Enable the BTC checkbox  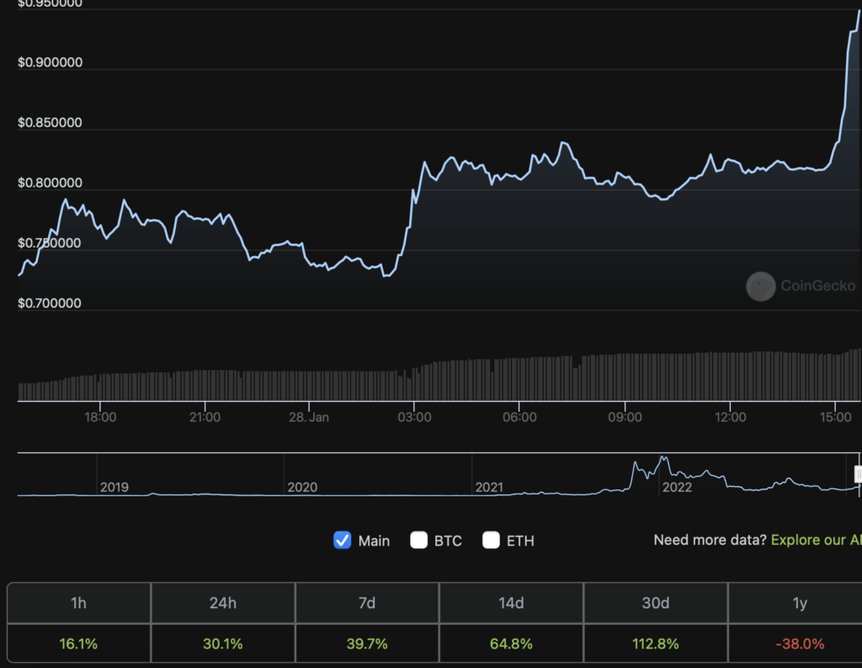click(419, 540)
